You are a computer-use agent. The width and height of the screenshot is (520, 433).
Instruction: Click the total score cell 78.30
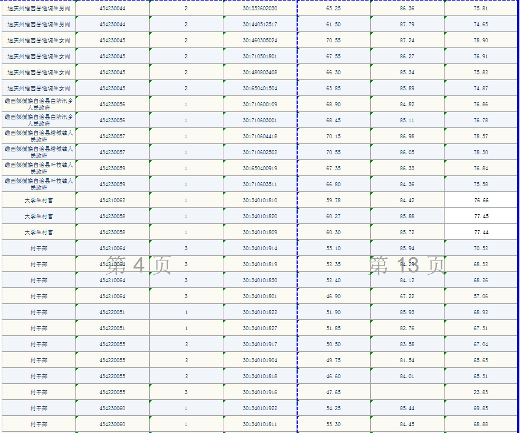[481, 153]
